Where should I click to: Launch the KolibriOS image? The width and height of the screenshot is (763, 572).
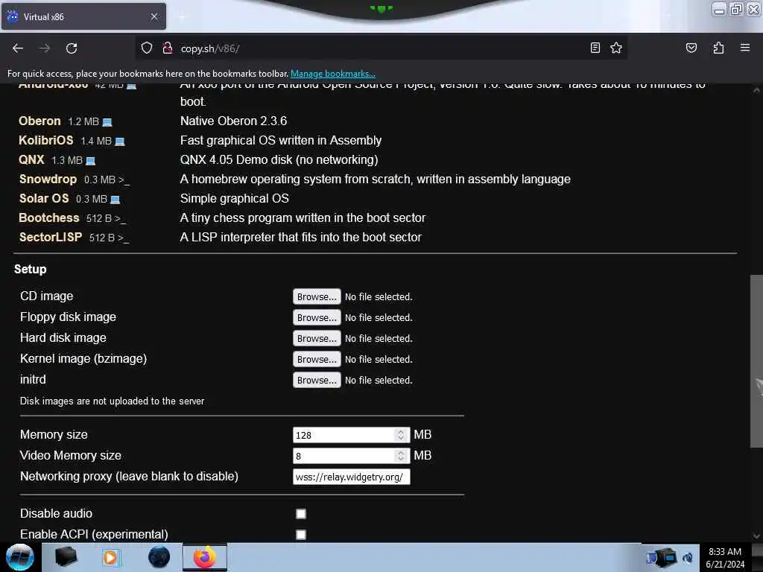pyautogui.click(x=45, y=140)
